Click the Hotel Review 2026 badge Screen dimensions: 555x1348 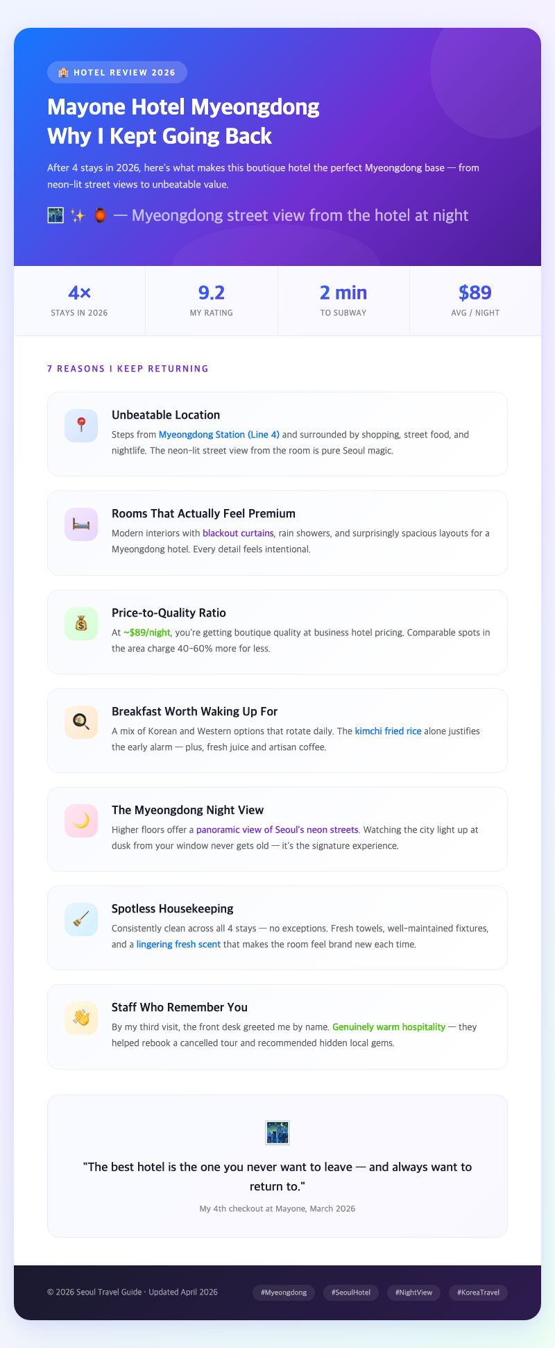point(117,72)
